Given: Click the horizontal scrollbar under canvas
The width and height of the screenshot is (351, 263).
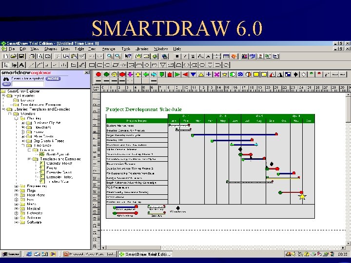Looking at the screenshot, I should [223, 247].
